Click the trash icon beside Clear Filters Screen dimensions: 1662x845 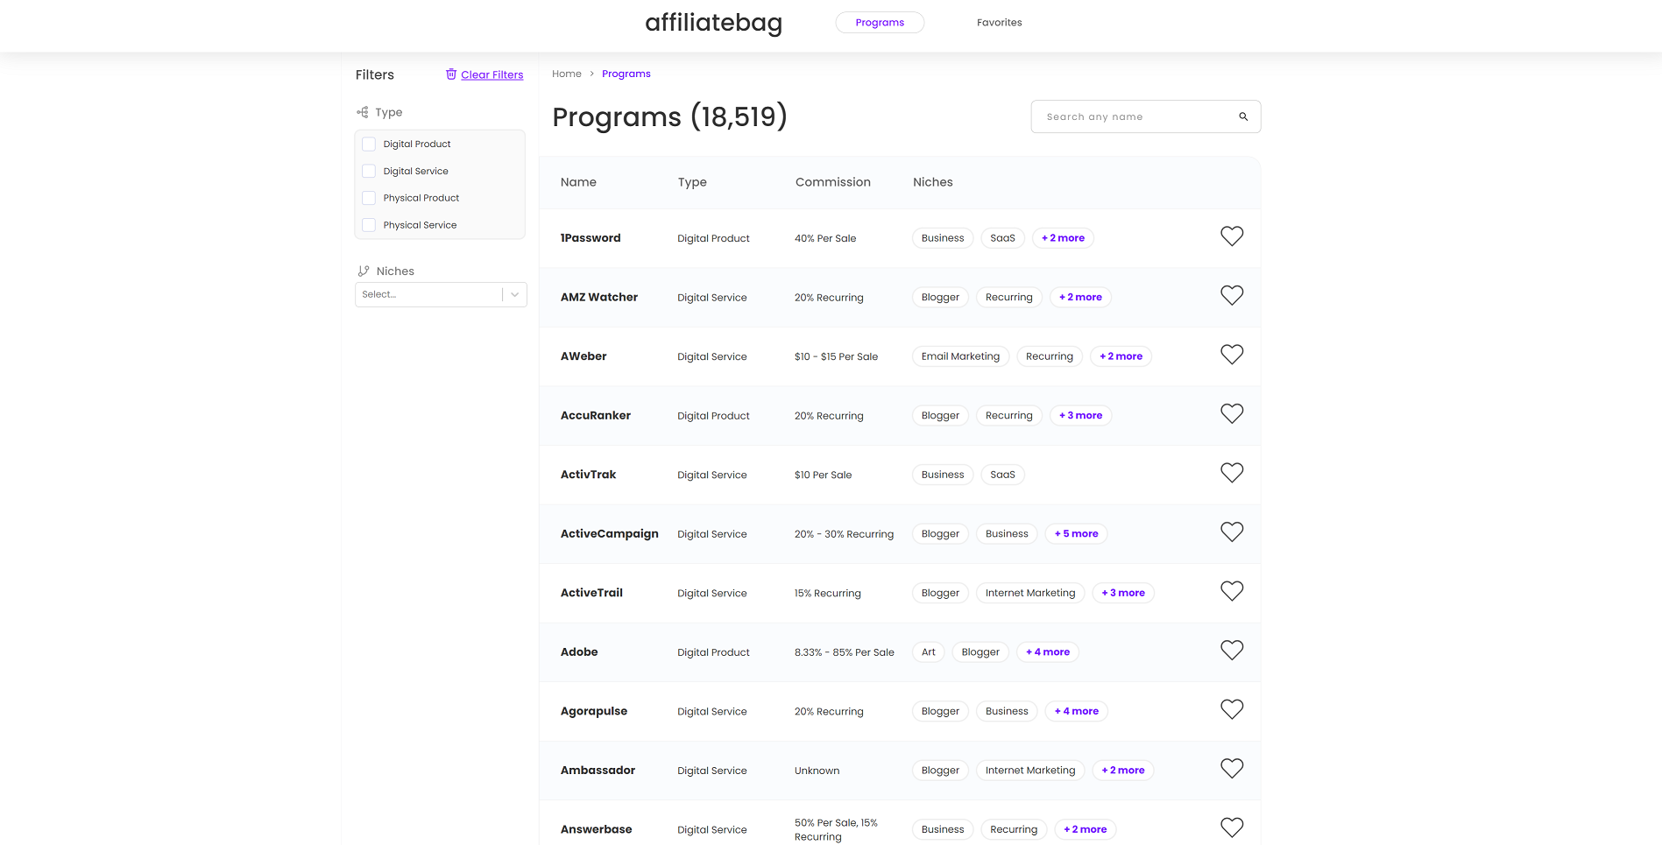click(x=451, y=74)
